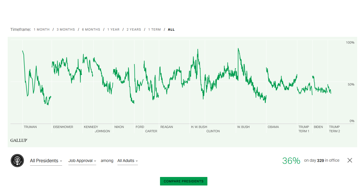Viewport: 362px width, 190px height.
Task: Choose the 6 Months timeframe
Action: pos(91,29)
